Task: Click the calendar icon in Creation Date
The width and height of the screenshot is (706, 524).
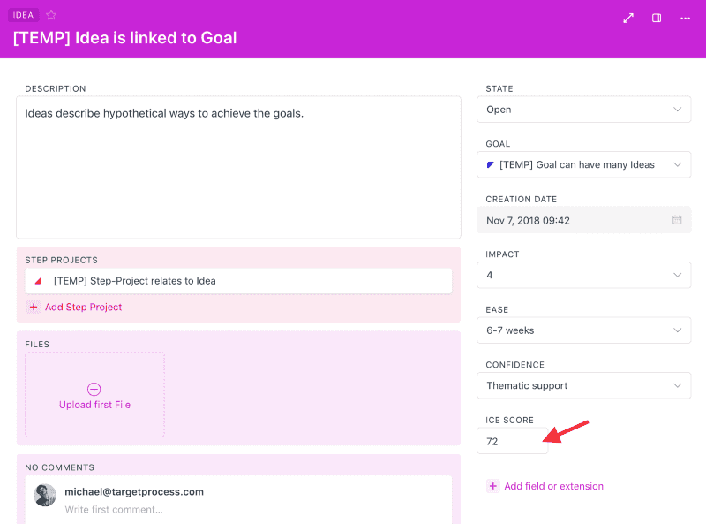Action: 677,220
